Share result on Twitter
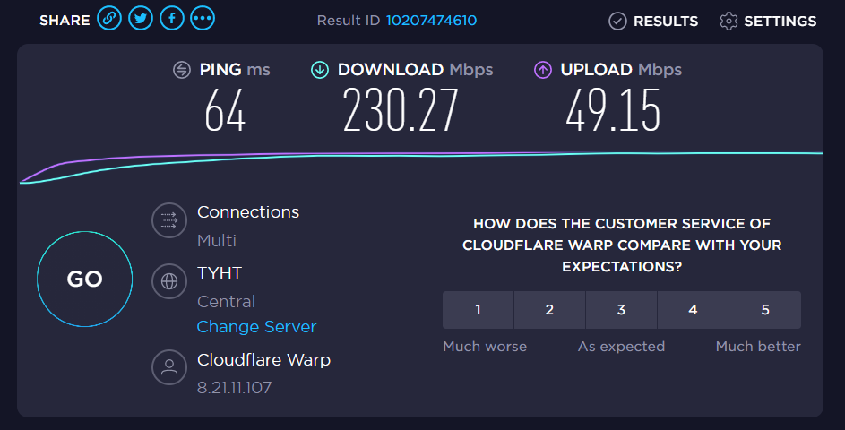The height and width of the screenshot is (430, 845). click(141, 18)
